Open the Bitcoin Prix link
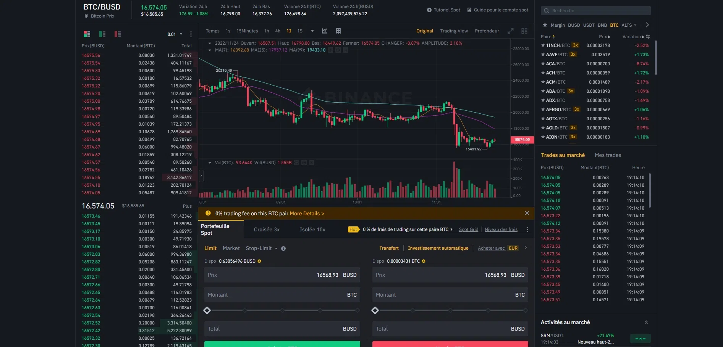The width and height of the screenshot is (723, 347). [x=102, y=16]
